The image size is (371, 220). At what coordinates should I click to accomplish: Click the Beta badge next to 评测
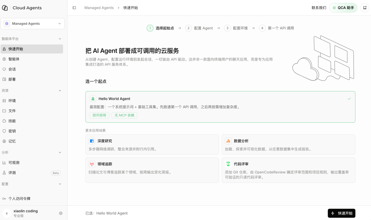click(56, 173)
